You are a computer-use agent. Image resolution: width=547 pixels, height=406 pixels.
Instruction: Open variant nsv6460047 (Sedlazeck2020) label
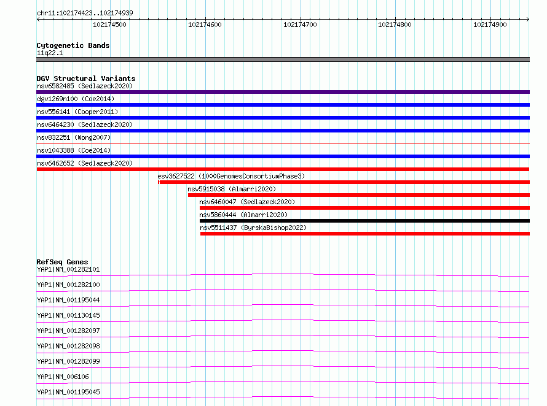[x=247, y=202]
